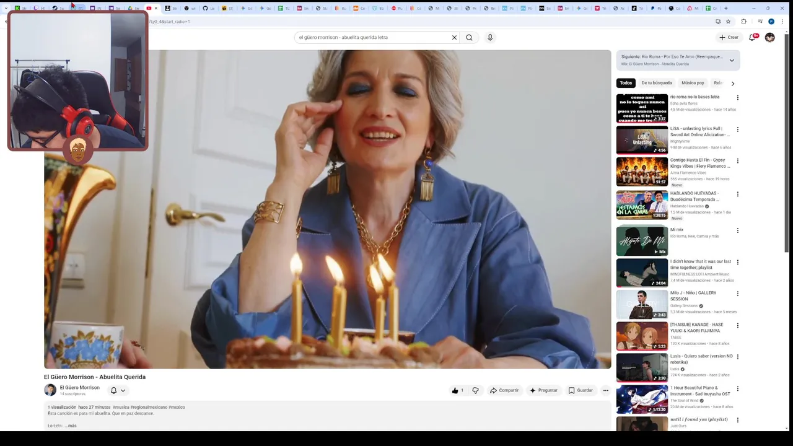Open options for Contigo Hasta El Fin

[x=737, y=161]
